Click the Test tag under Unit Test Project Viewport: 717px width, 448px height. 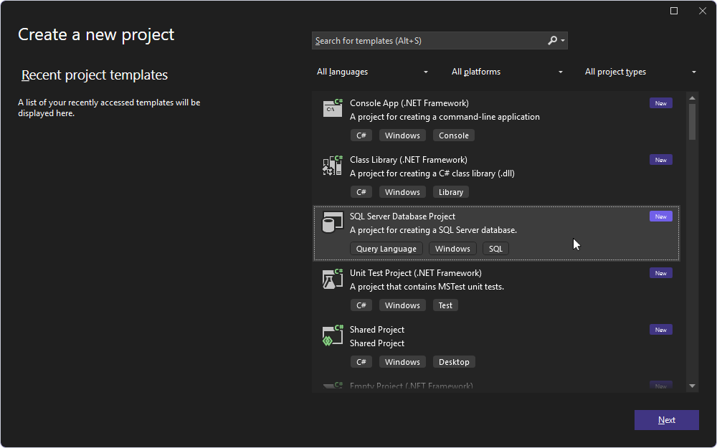tap(445, 305)
